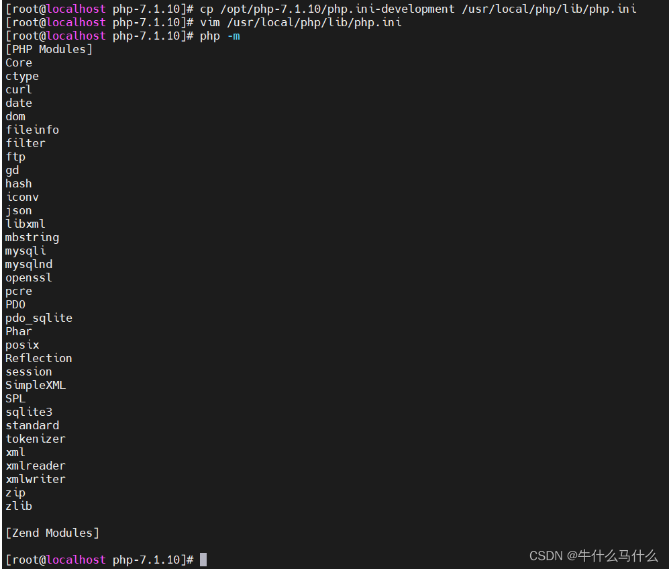Click the Phar module entry
This screenshot has width=669, height=569.
tap(18, 331)
